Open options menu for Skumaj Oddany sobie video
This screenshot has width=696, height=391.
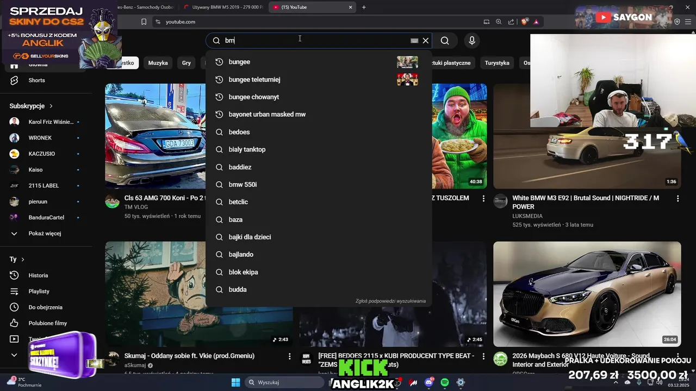point(289,356)
